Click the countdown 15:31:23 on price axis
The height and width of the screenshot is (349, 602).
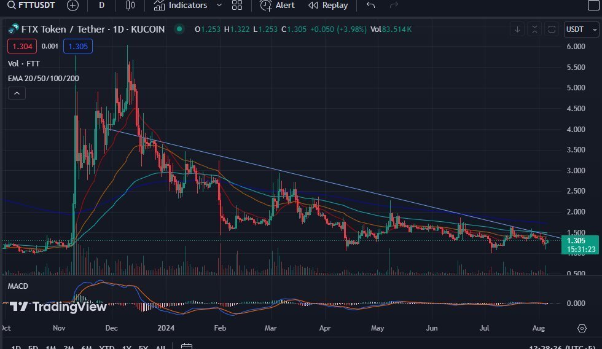tap(581, 249)
